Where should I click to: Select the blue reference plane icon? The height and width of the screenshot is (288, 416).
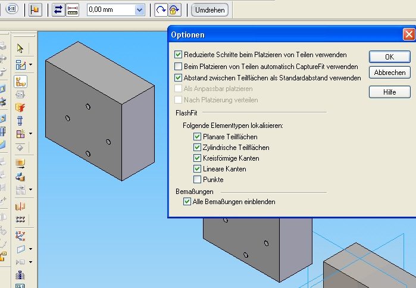pyautogui.click(x=20, y=249)
